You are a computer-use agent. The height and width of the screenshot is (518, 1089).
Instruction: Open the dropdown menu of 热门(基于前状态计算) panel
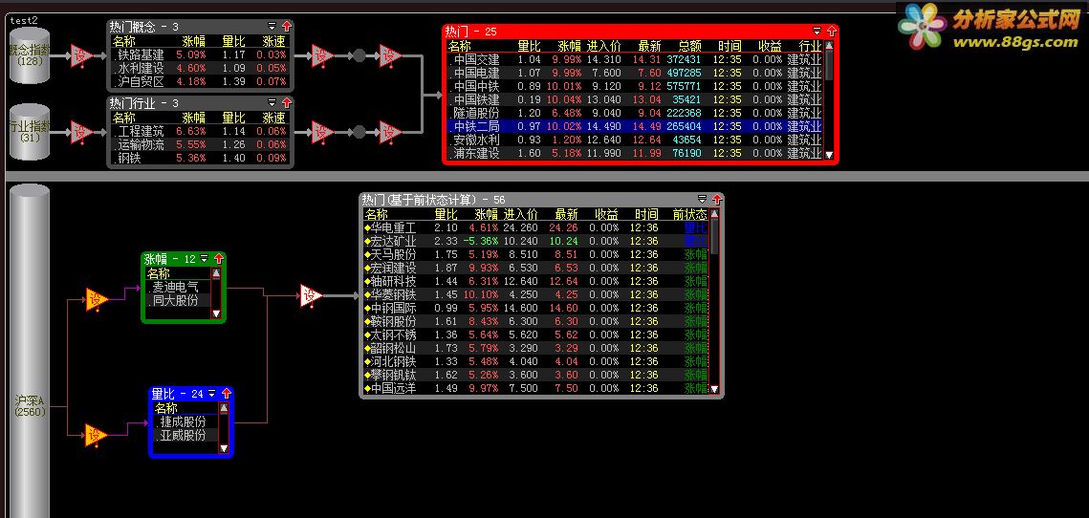702,200
